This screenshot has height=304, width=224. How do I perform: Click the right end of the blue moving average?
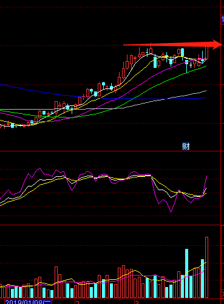(x=206, y=98)
